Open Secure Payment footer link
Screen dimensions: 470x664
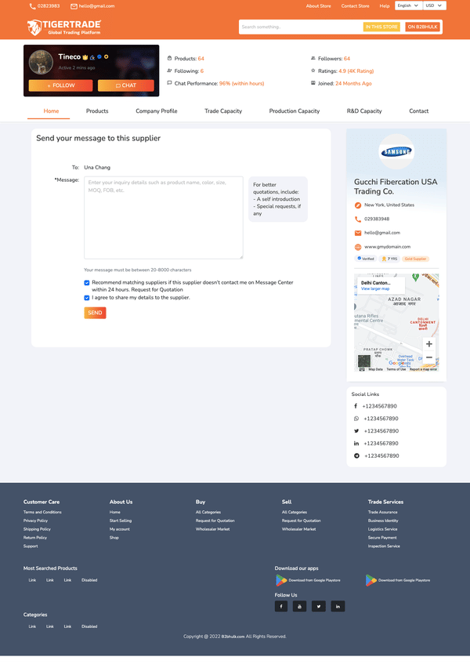coord(382,538)
